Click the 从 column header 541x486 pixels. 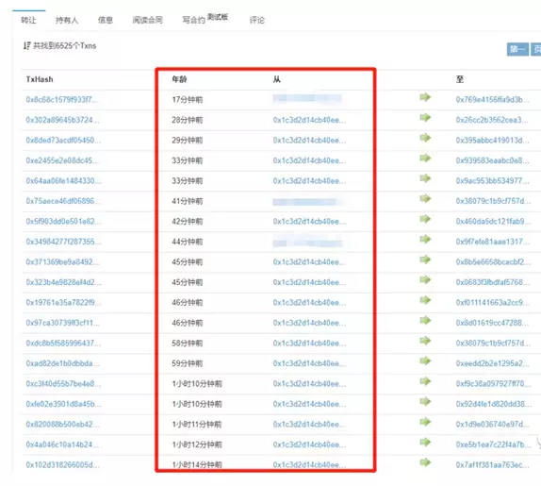pyautogui.click(x=277, y=79)
